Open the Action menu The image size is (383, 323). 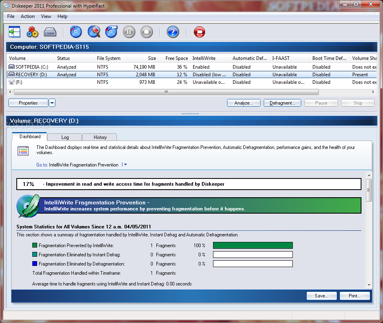(x=28, y=16)
